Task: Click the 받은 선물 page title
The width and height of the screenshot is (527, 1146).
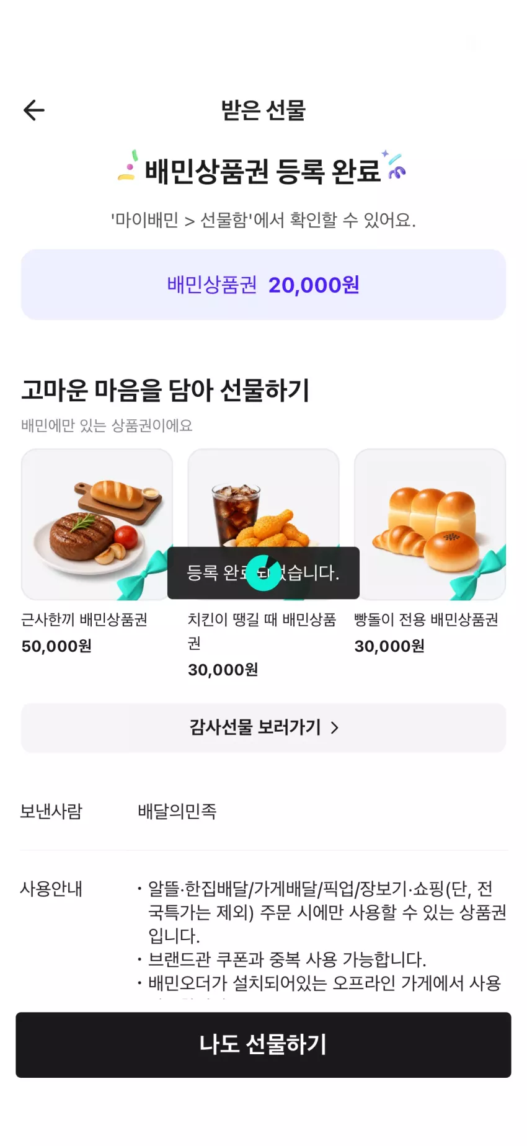Action: click(x=263, y=110)
